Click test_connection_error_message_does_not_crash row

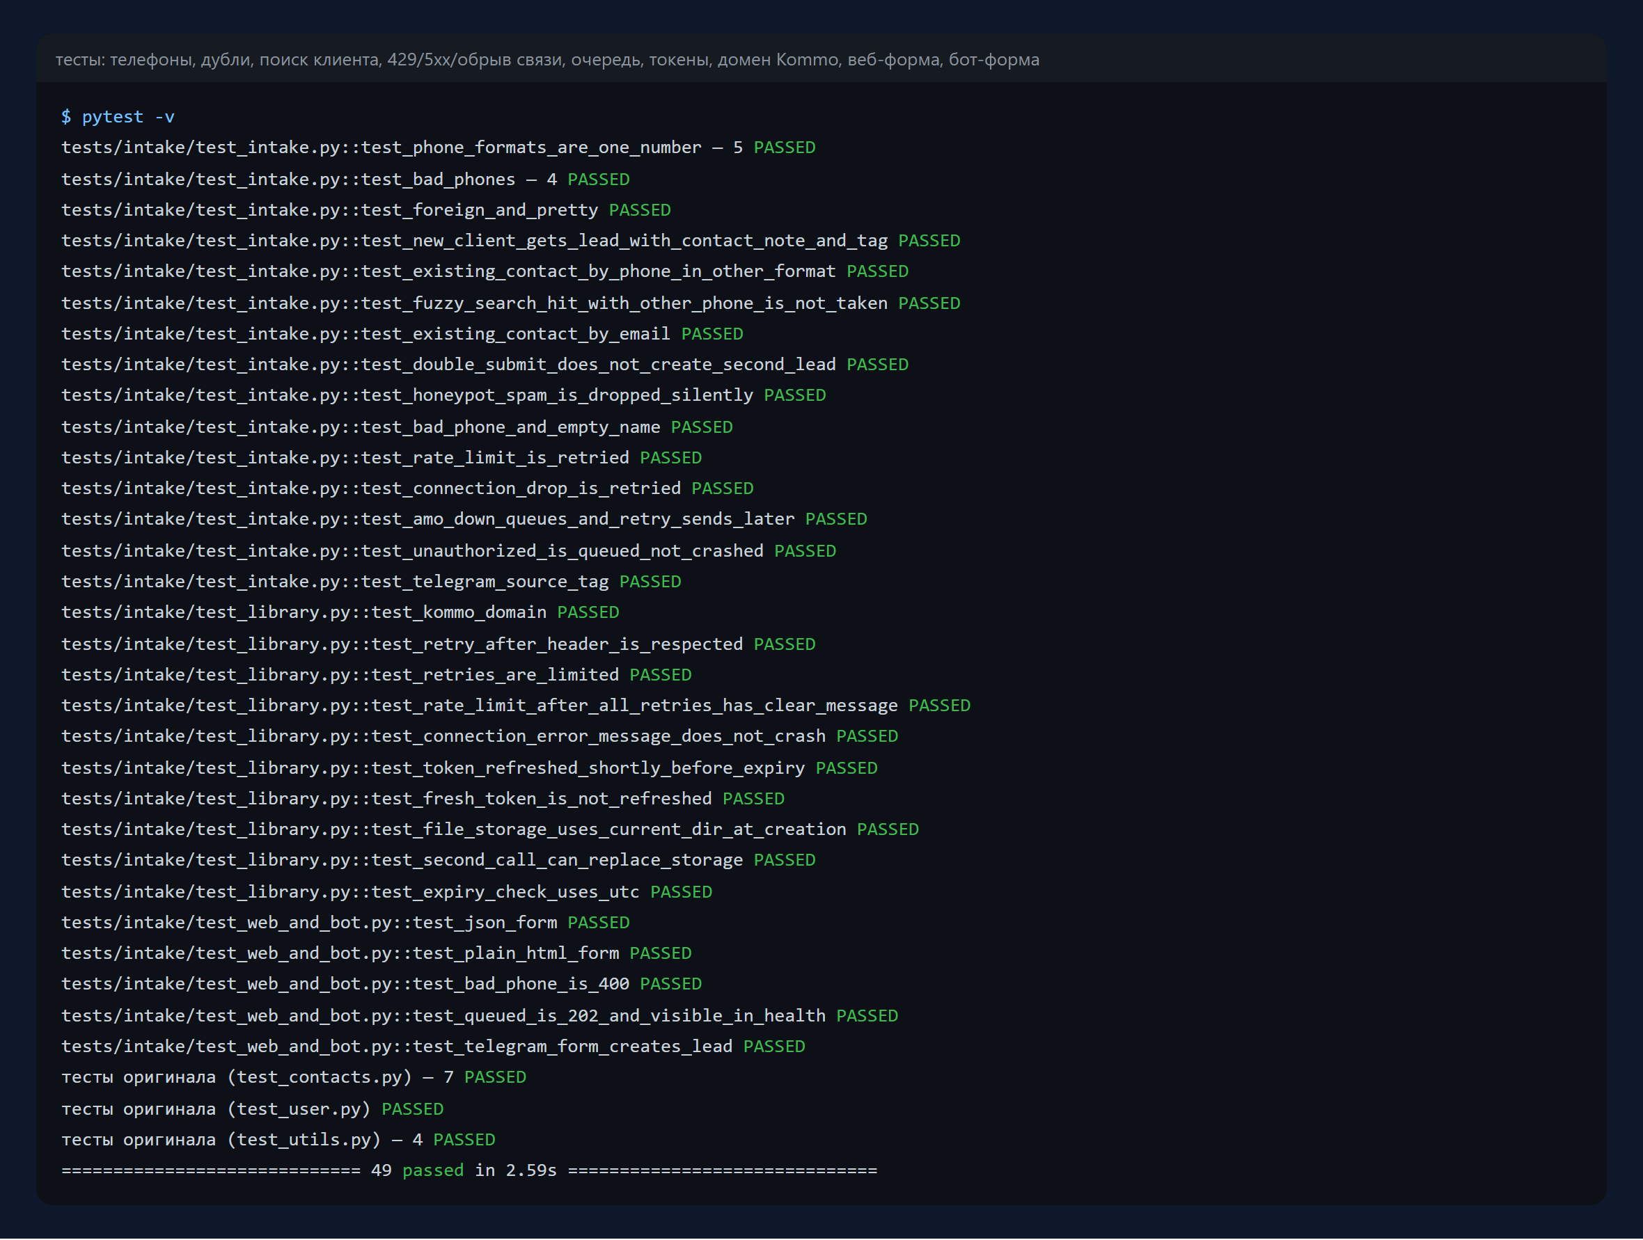click(480, 736)
